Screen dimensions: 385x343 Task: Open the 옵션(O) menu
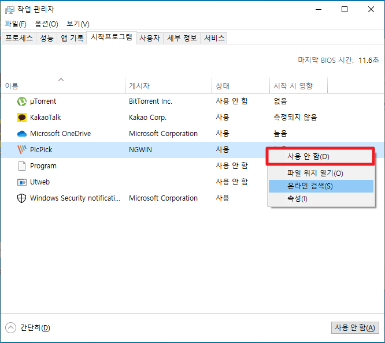46,24
